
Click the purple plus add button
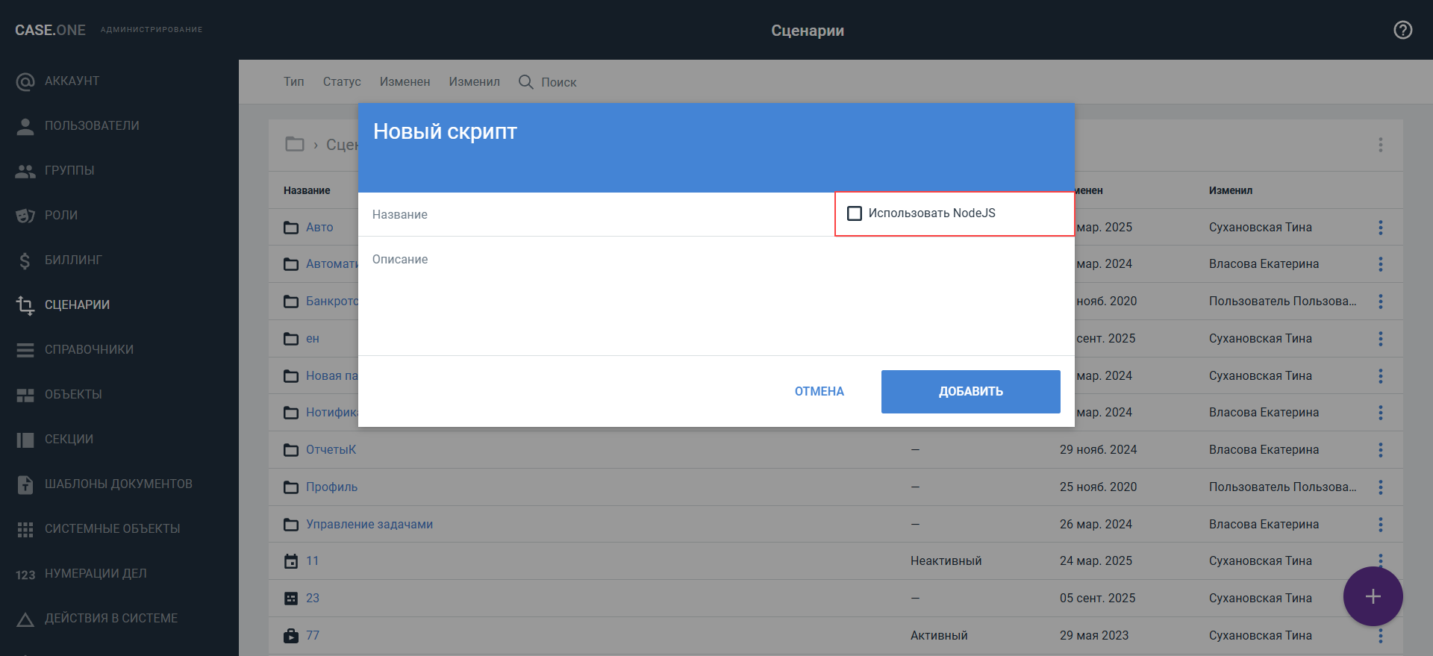[1373, 596]
